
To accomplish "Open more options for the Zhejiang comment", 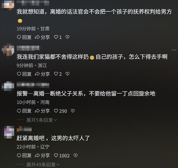I will (174, 50).
